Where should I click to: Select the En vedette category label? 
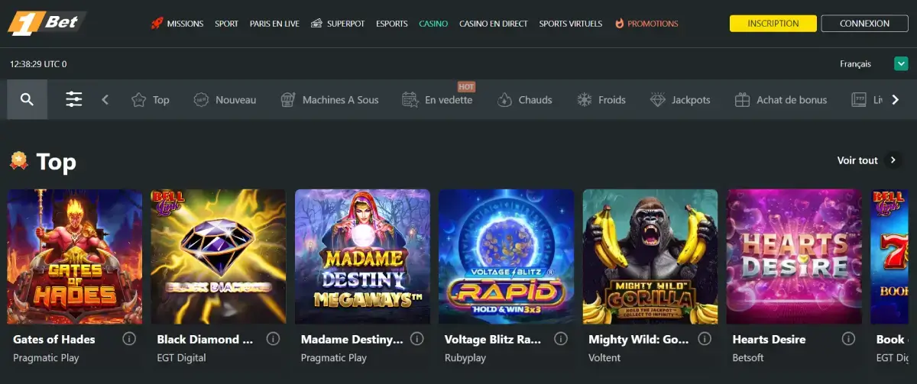(x=449, y=100)
